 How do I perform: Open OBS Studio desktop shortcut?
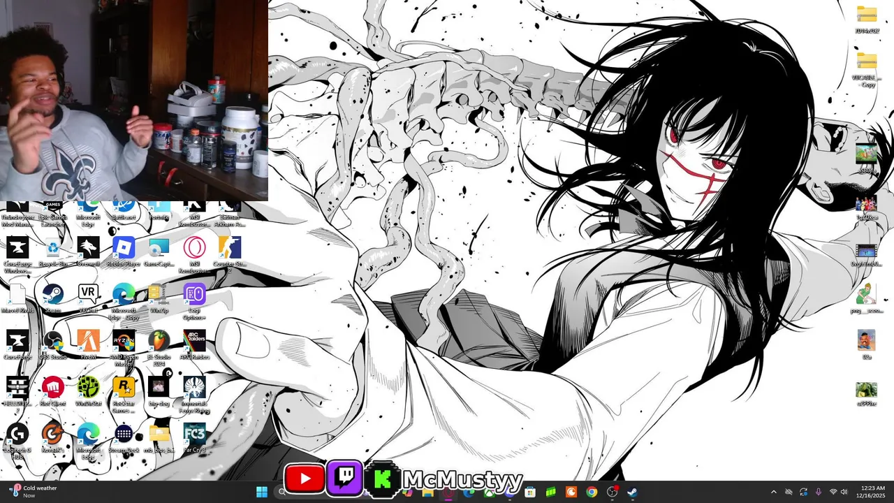coord(53,345)
